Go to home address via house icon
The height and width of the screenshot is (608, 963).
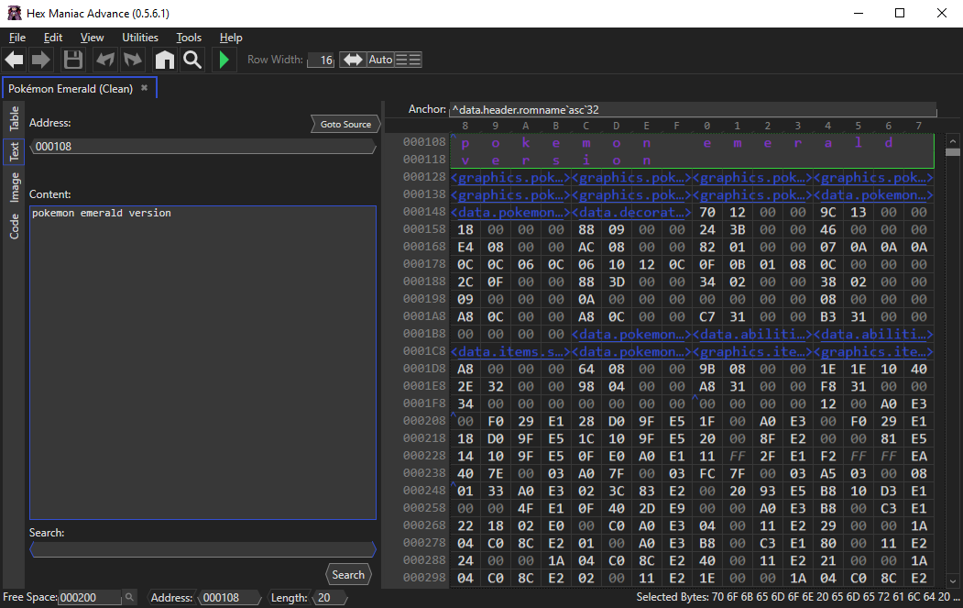click(165, 60)
